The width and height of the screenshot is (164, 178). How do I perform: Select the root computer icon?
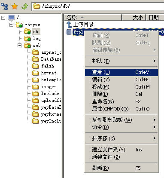(x=11, y=18)
